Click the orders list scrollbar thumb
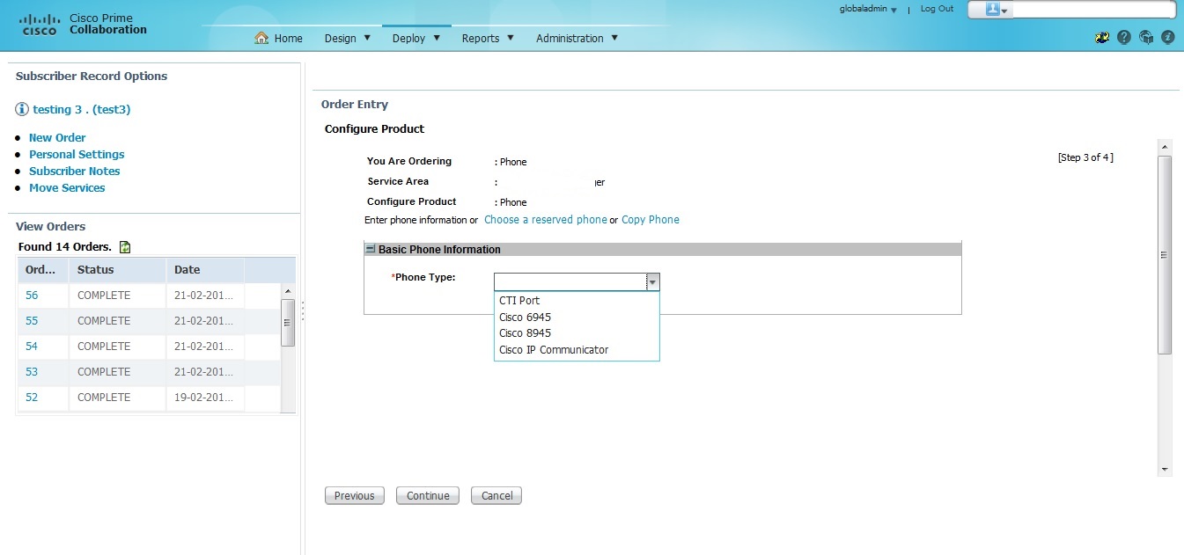Viewport: 1184px width, 555px height. [x=287, y=323]
